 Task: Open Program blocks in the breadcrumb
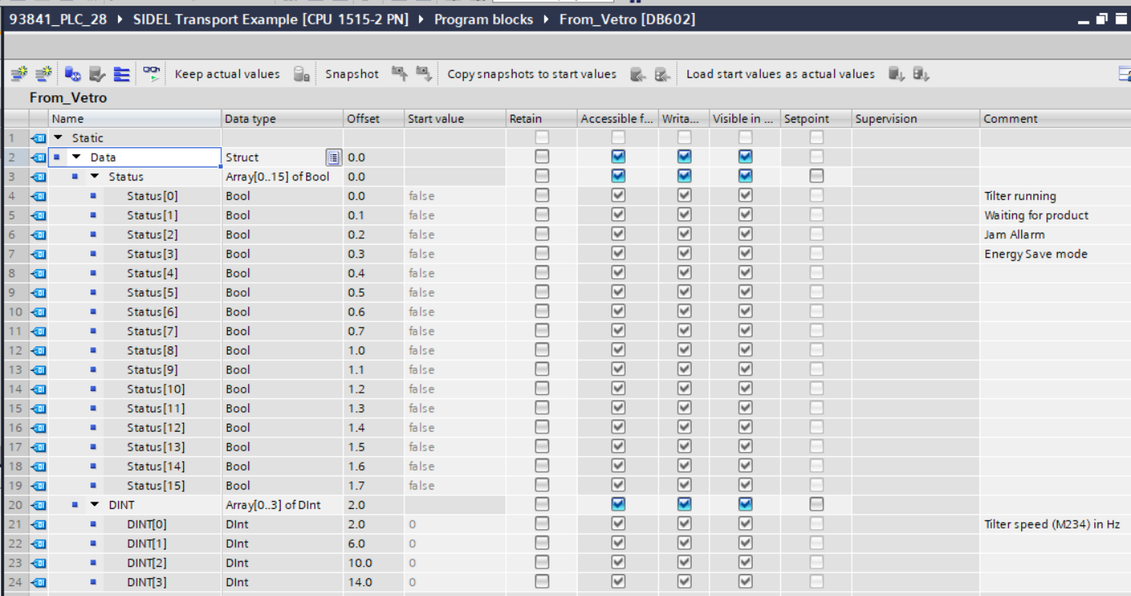coord(483,19)
